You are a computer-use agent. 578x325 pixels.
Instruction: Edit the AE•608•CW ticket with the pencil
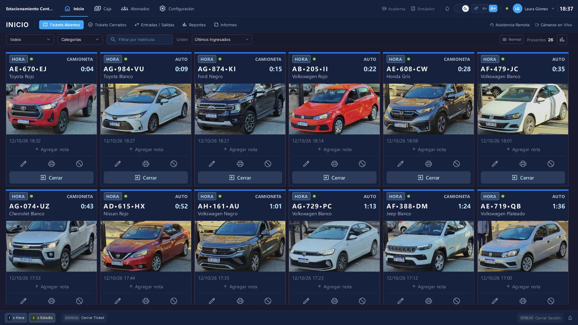coord(401,164)
